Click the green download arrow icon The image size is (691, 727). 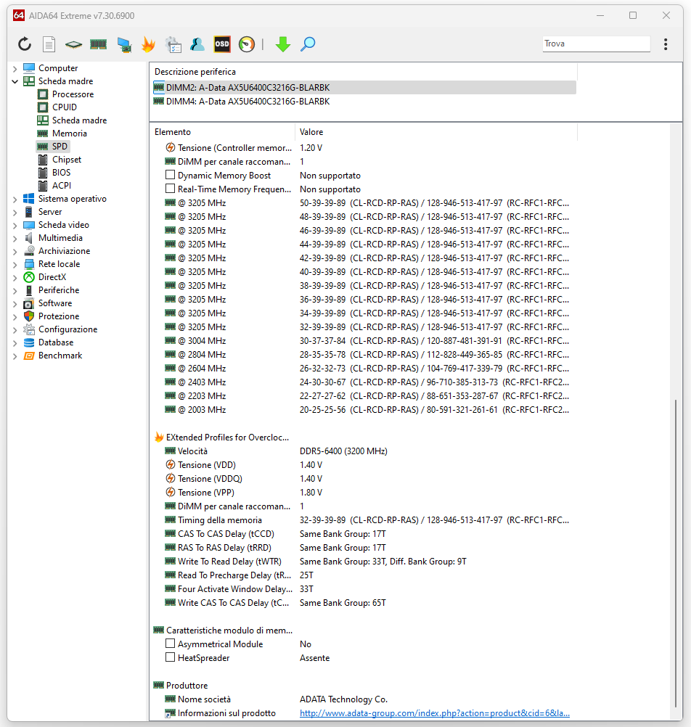click(x=283, y=44)
